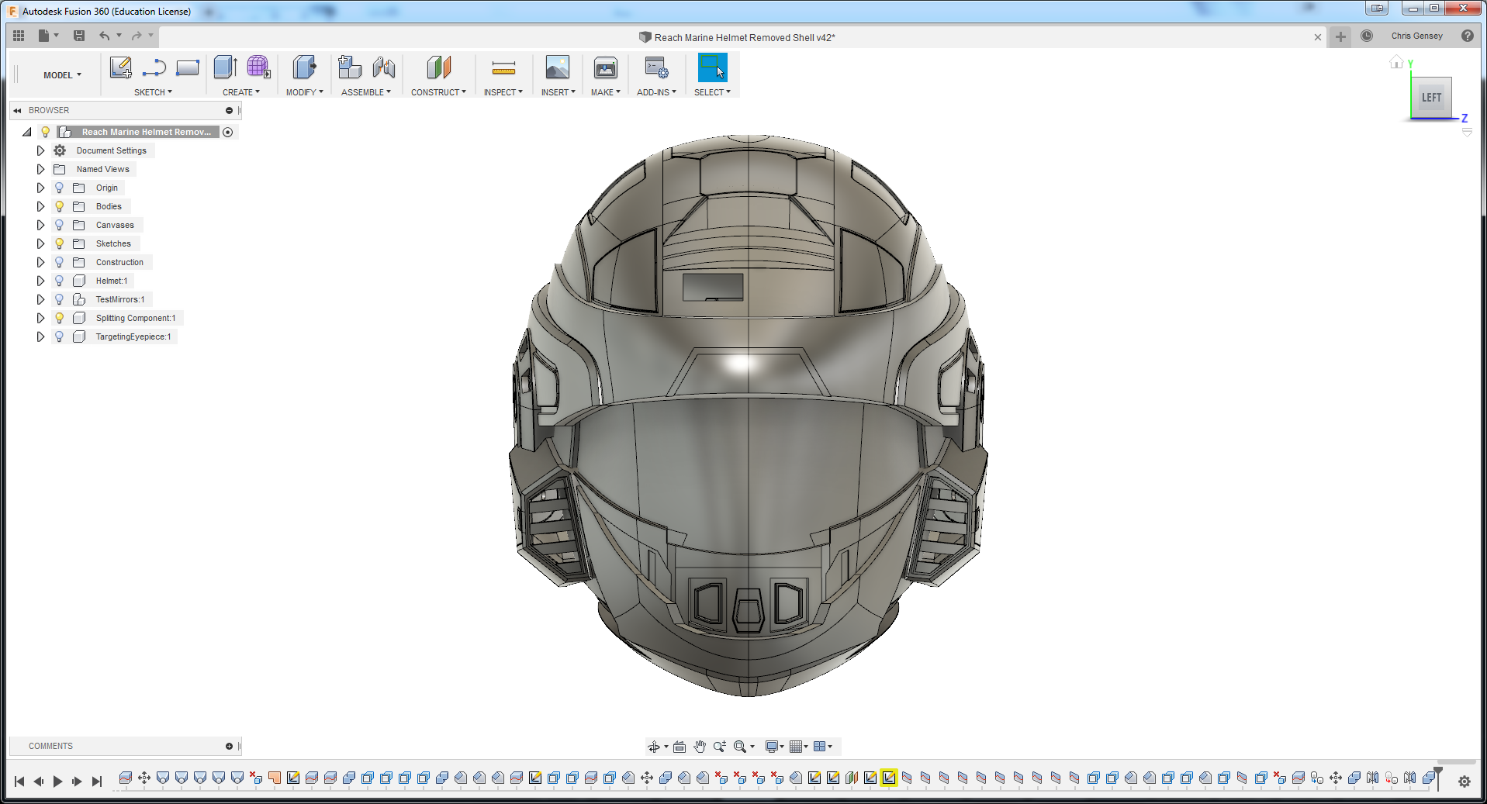Select the Pan hand tool
Screen dimensions: 1487x804
(700, 747)
